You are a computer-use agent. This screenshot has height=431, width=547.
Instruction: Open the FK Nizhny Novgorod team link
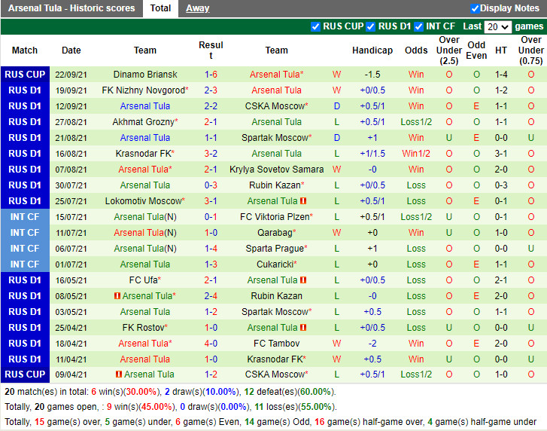[x=145, y=90]
